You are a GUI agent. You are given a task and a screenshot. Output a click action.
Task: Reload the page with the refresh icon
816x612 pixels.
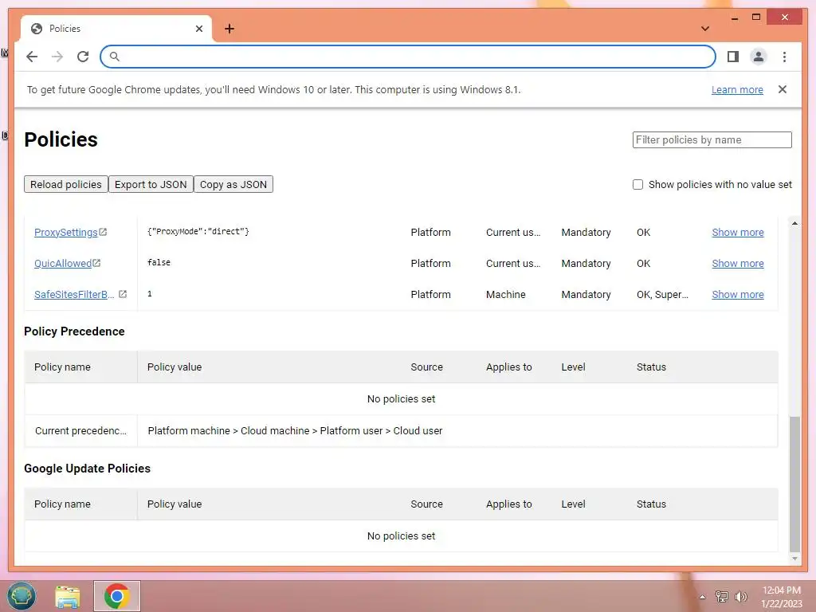coord(83,57)
